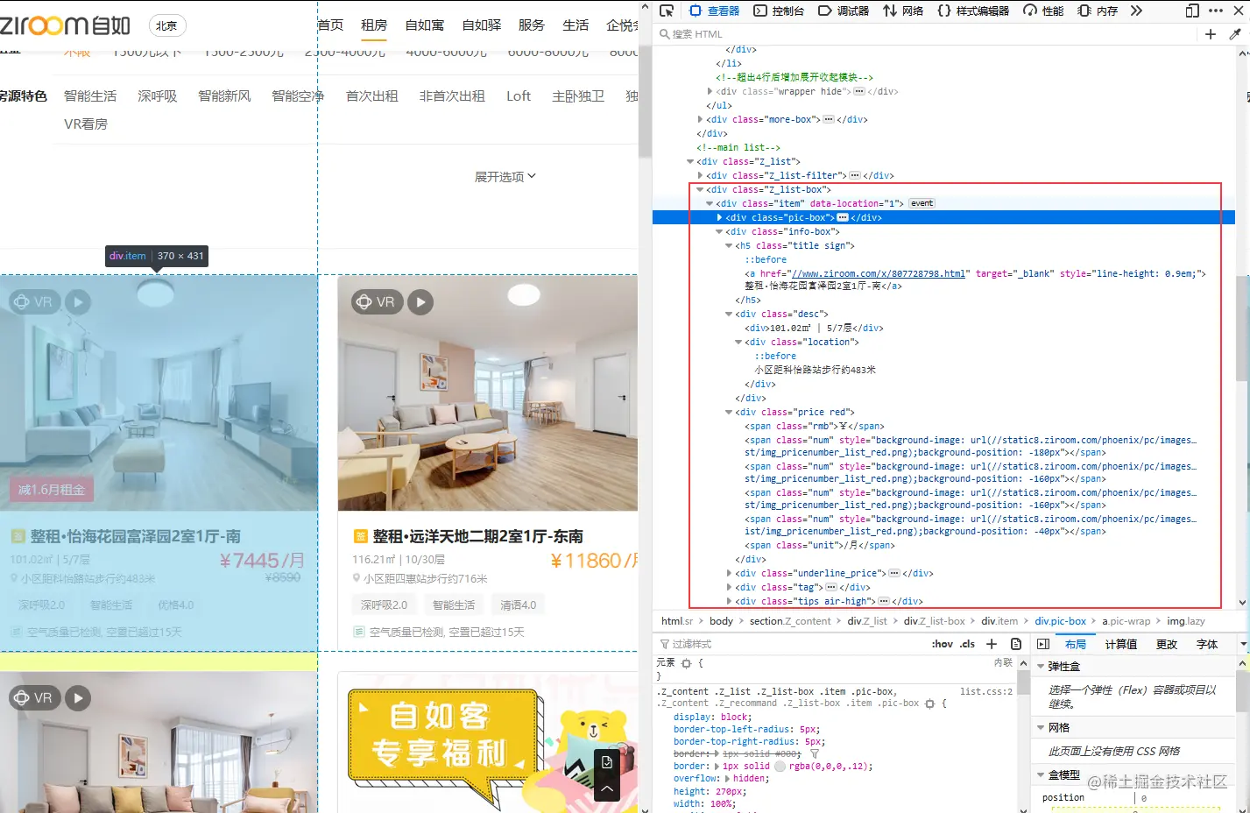Switch to the 调试器 debugger tab
Viewport: 1250px width, 813px height.
[844, 11]
